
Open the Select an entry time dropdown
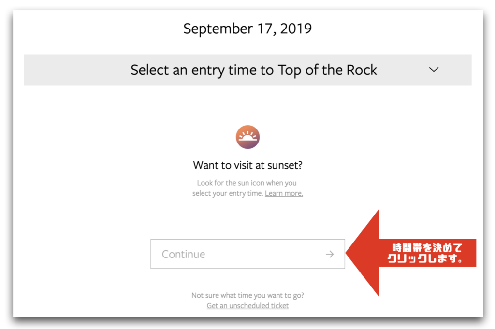point(248,70)
